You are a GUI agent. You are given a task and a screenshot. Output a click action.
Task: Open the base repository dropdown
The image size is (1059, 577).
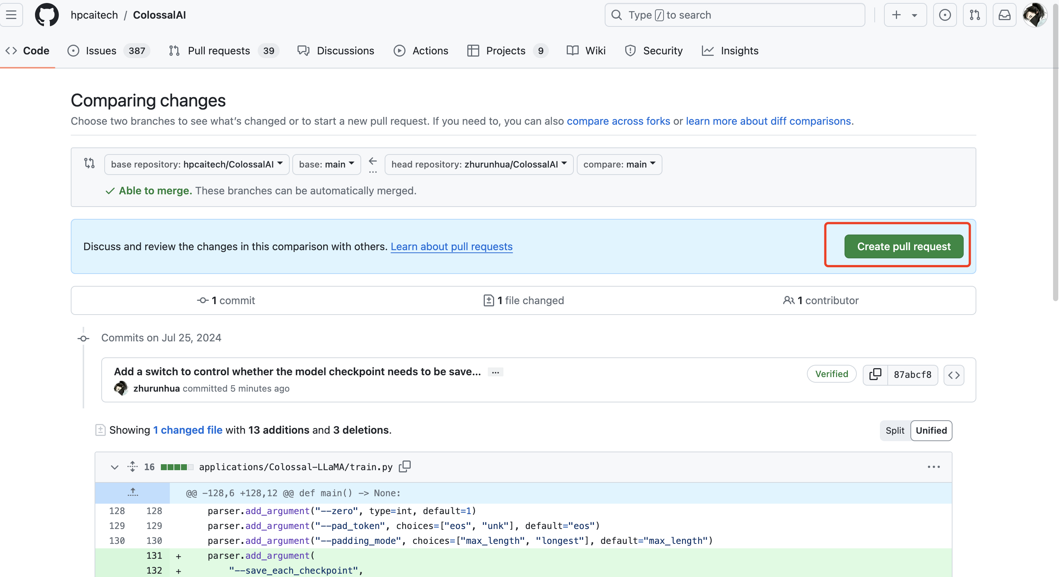pyautogui.click(x=197, y=165)
